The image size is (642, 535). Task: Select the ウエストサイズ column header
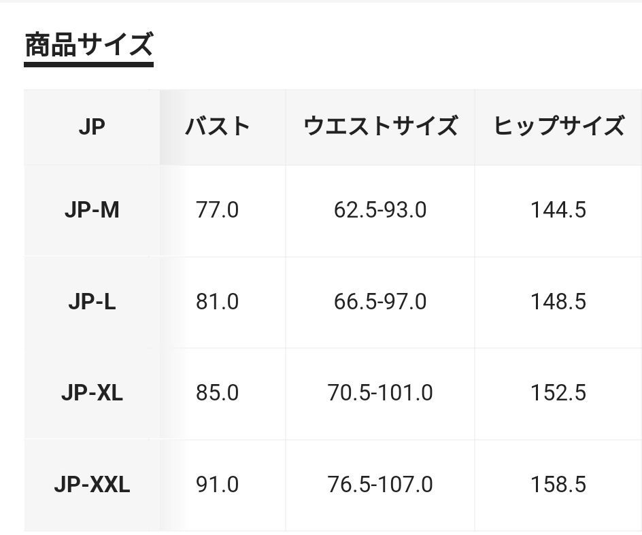click(x=380, y=127)
